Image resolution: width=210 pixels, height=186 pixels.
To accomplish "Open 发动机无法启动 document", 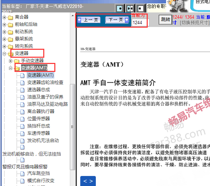I will (43, 140).
